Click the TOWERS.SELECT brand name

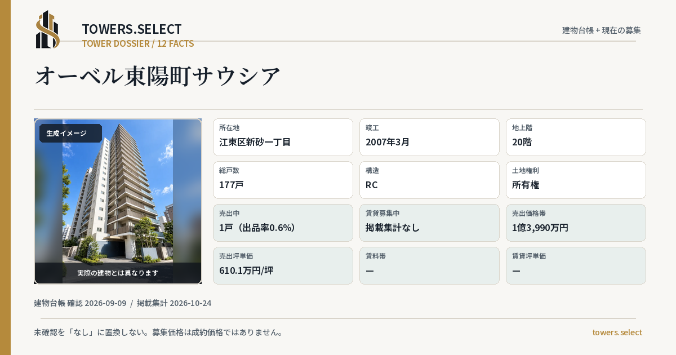click(x=132, y=29)
